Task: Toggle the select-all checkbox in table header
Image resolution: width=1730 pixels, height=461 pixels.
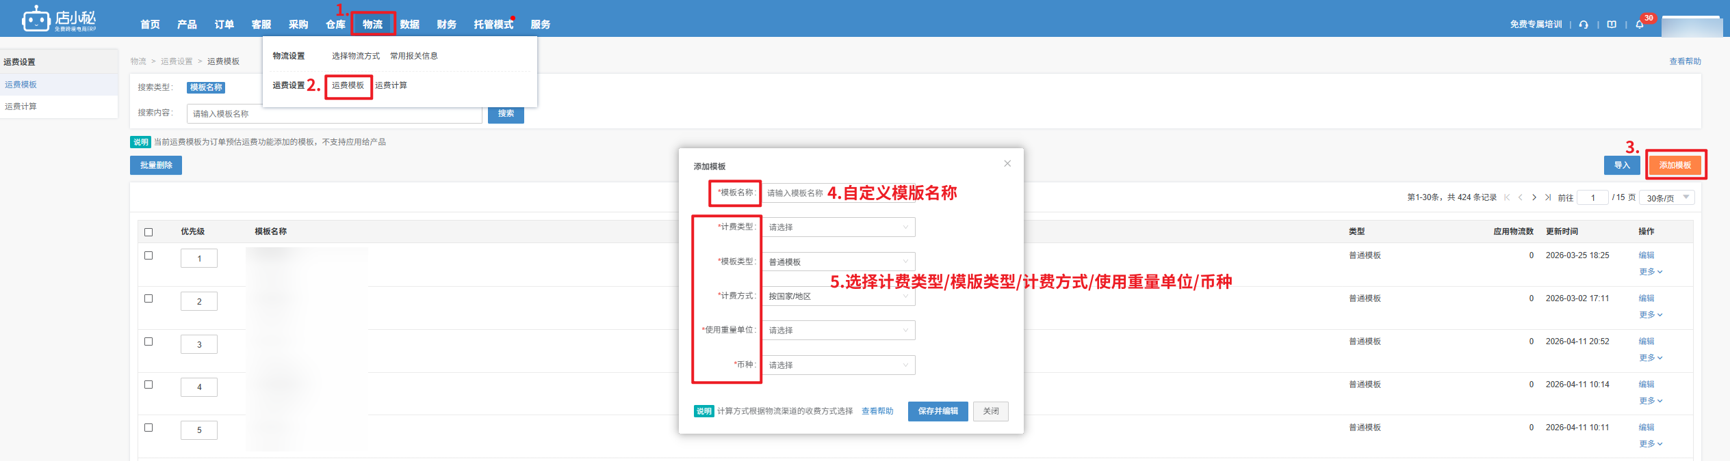Action: [x=149, y=232]
